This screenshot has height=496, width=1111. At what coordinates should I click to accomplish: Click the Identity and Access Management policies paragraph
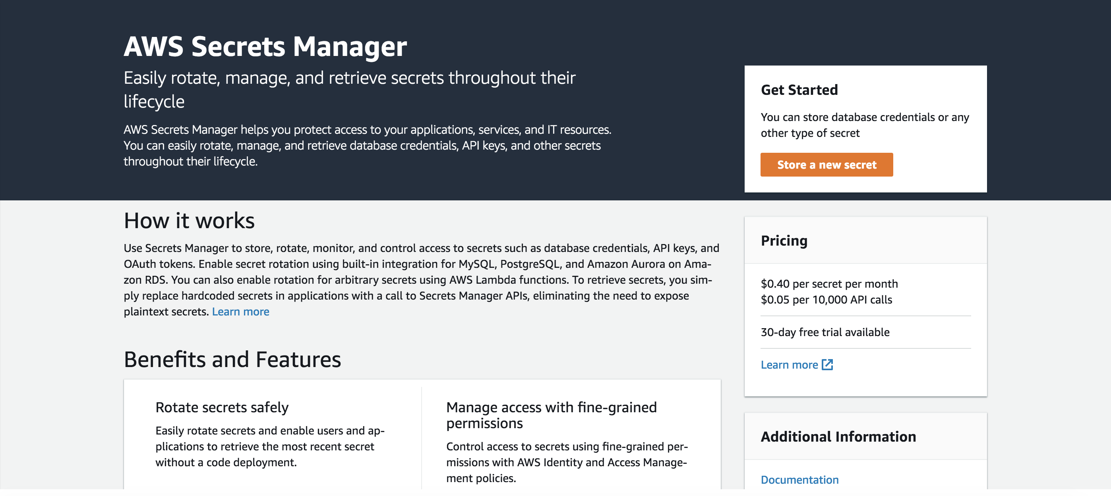pyautogui.click(x=567, y=462)
